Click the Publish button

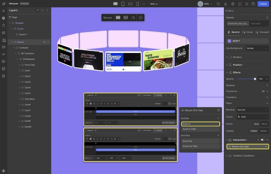point(263,4)
